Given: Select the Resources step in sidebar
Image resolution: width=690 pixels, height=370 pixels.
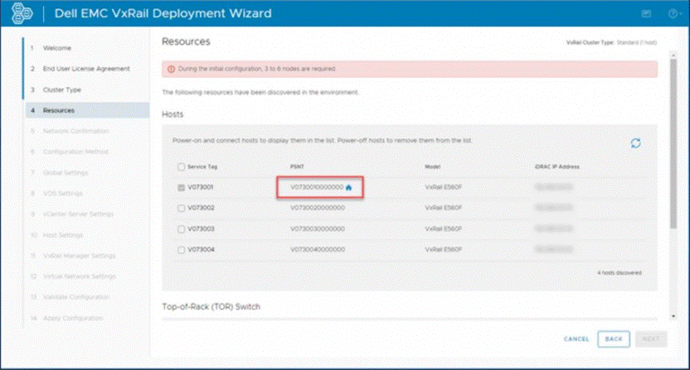Looking at the screenshot, I should click(59, 110).
